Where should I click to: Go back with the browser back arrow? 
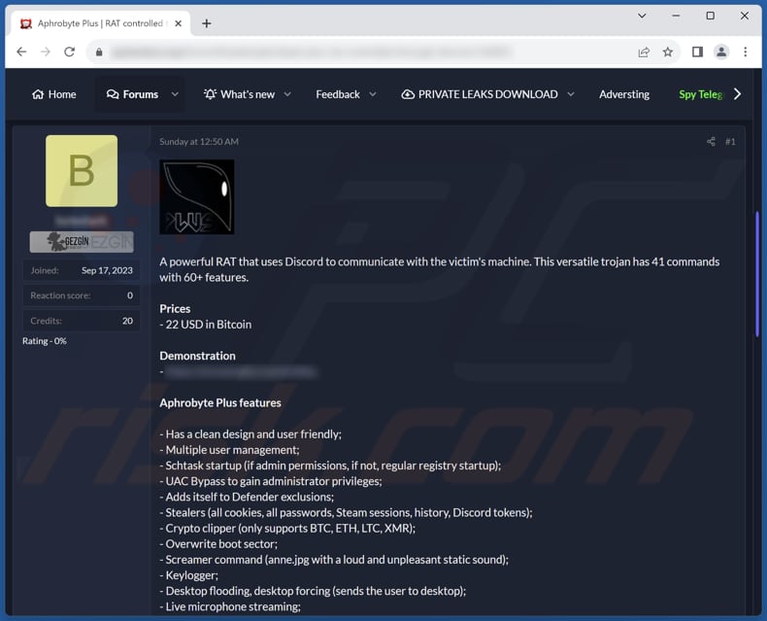point(21,52)
